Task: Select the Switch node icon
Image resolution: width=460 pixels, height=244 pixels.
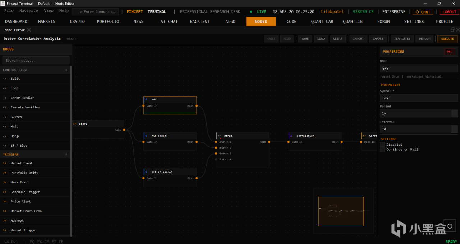Action: coord(5,117)
